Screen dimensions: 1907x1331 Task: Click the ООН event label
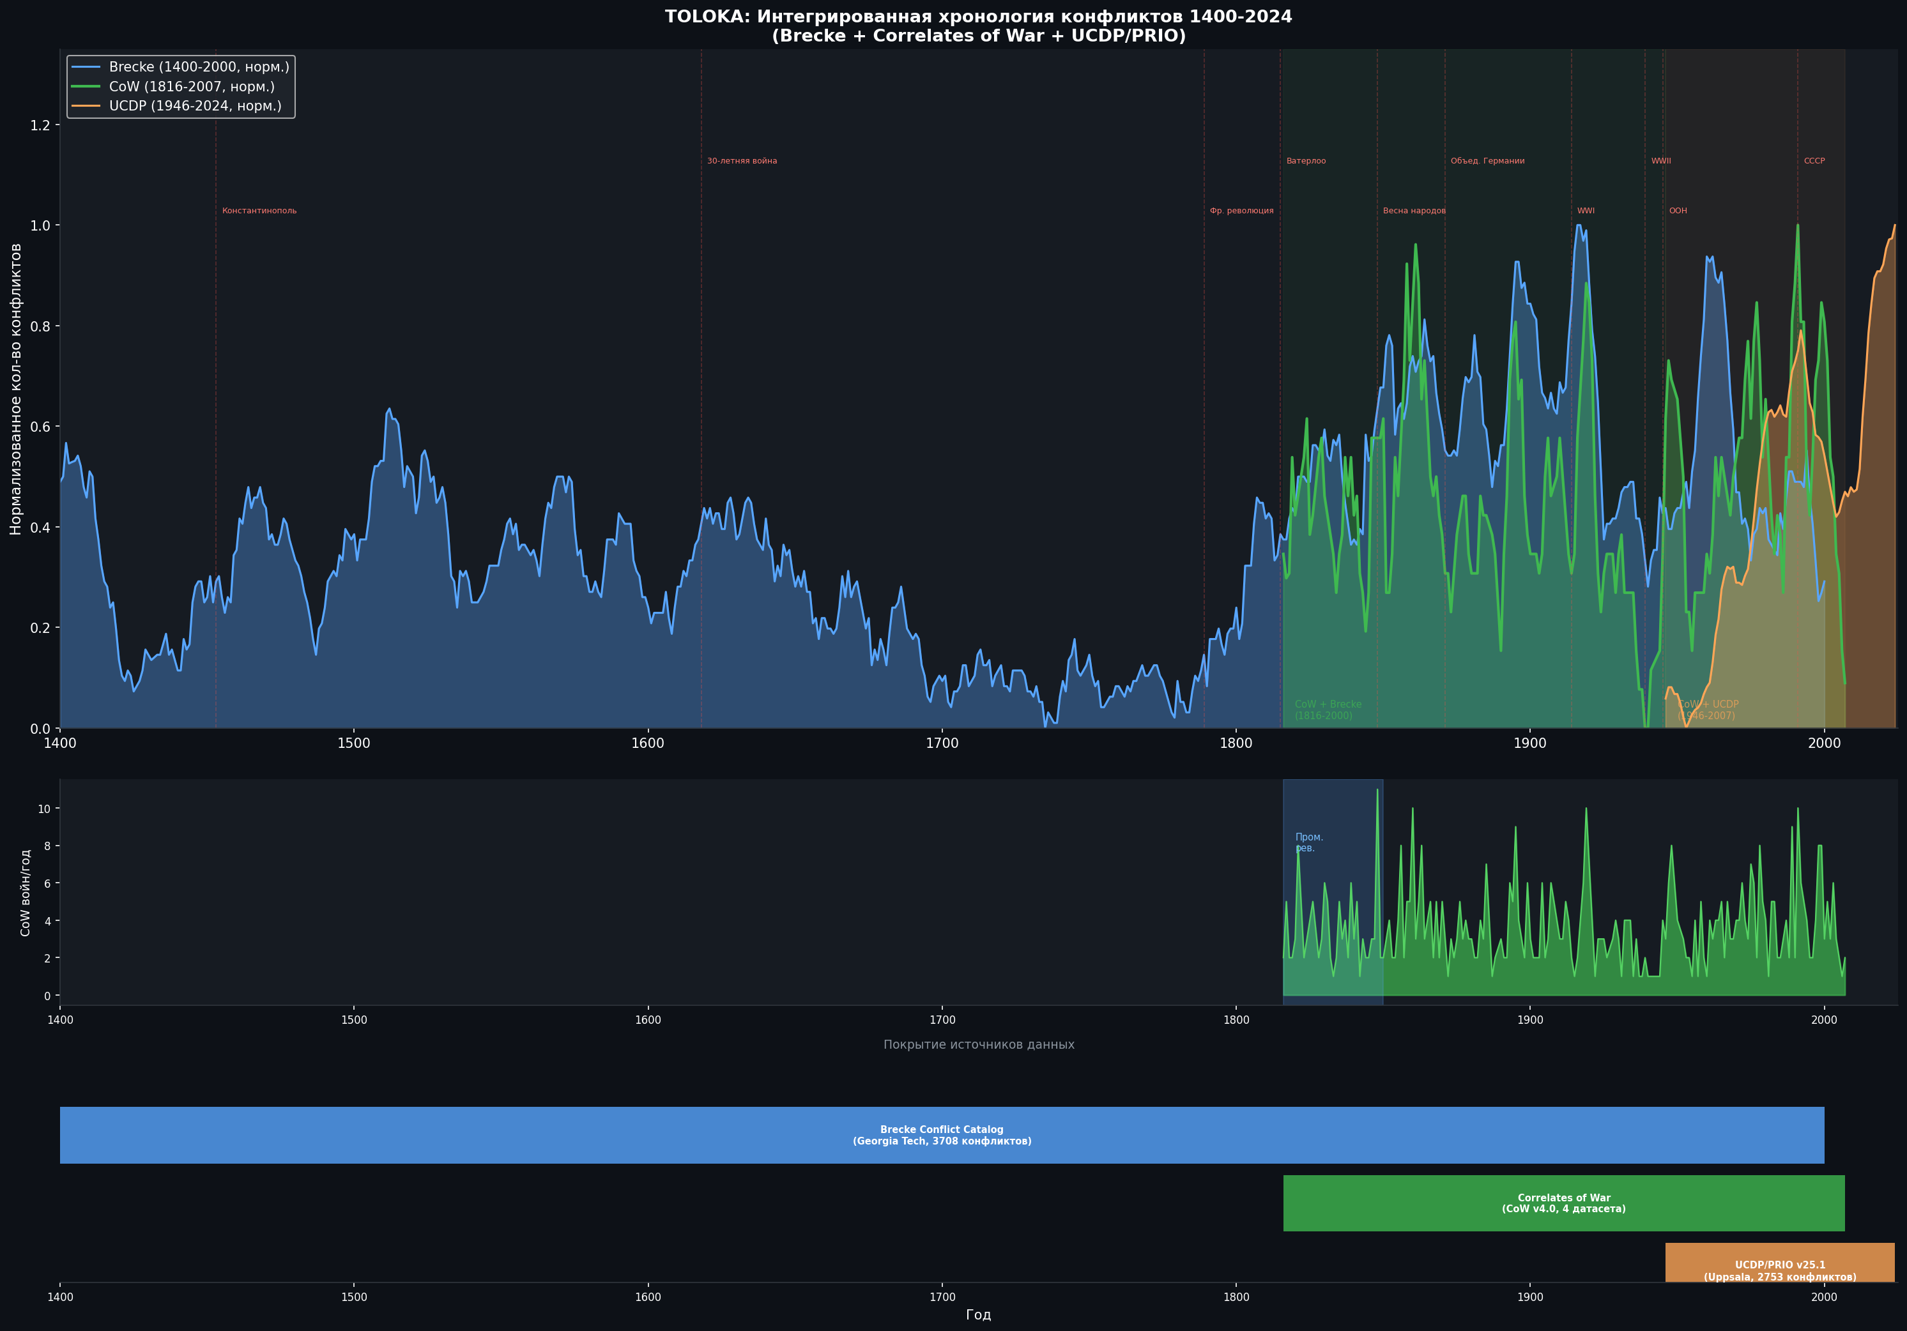[x=1678, y=211]
